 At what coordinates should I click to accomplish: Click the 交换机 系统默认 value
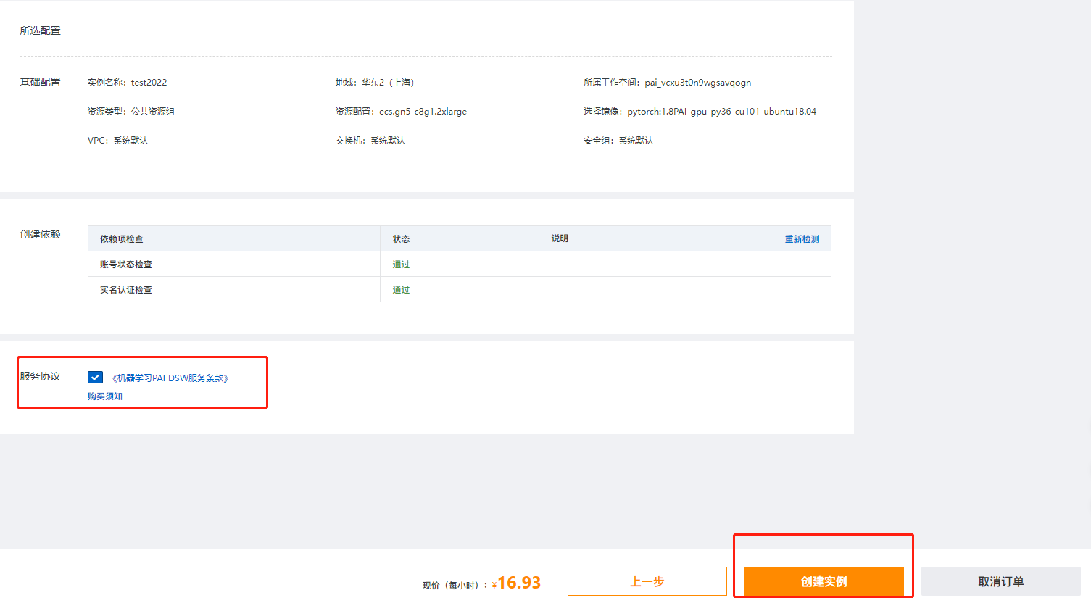tap(388, 141)
